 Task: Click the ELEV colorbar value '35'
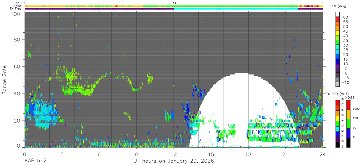tap(345, 41)
